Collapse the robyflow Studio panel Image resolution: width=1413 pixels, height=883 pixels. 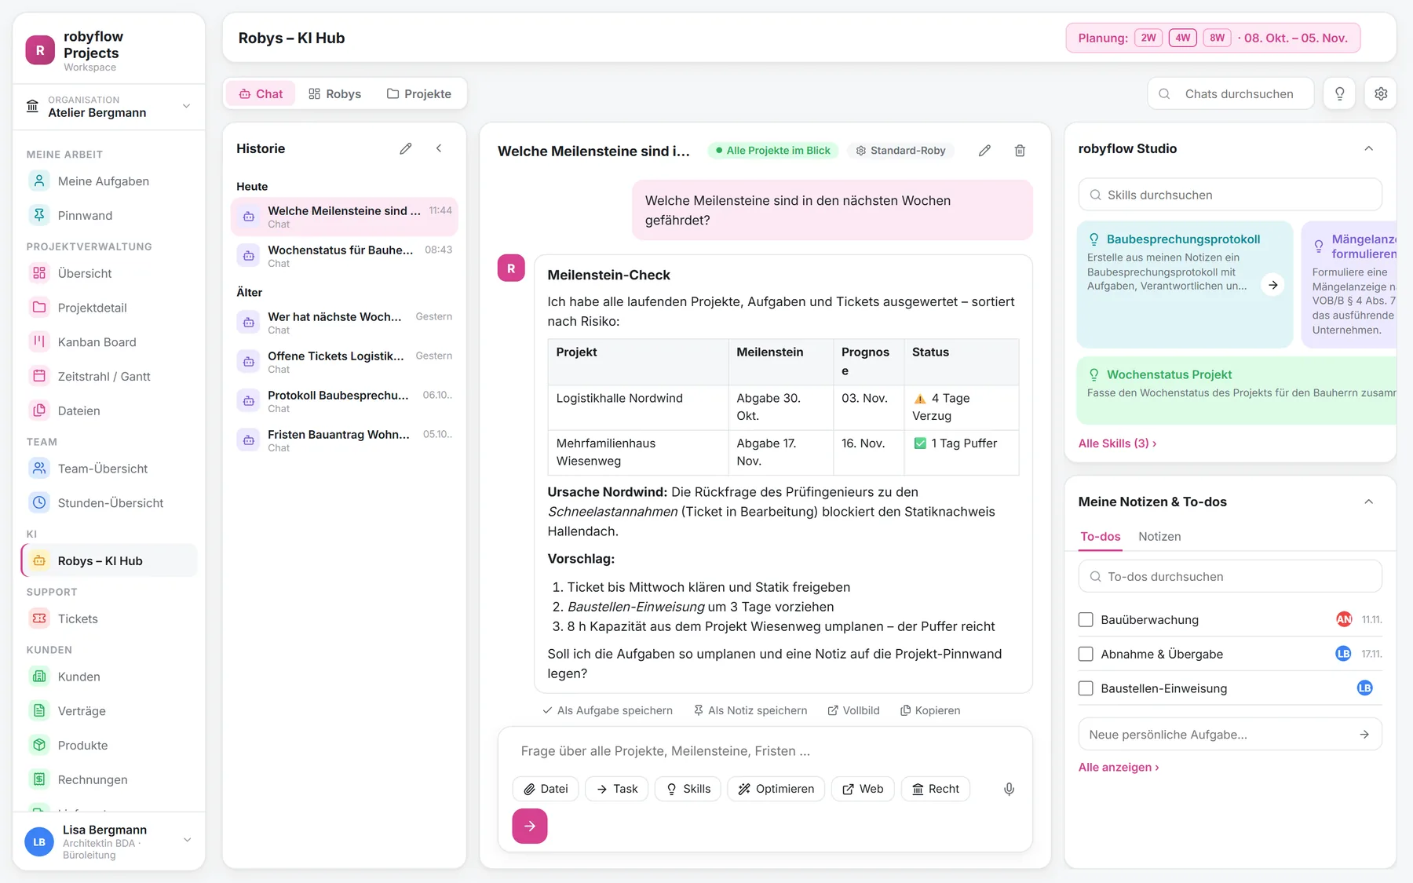[1369, 148]
